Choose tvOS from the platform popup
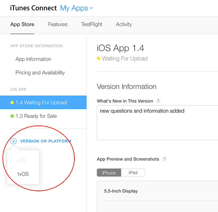The height and width of the screenshot is (212, 218). pos(23,174)
